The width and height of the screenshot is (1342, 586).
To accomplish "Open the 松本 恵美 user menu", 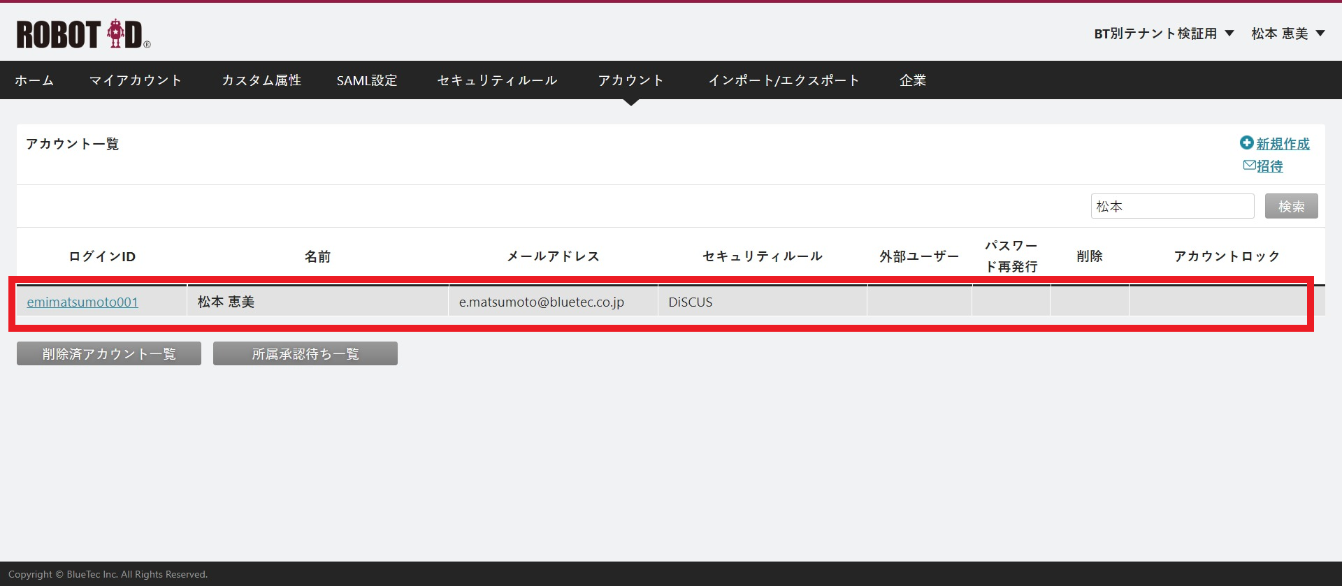I will tap(1287, 34).
